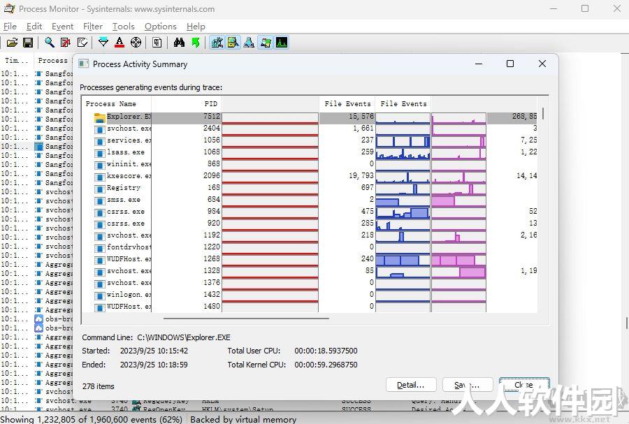629x424 pixels.
Task: Open the Event menu
Action: [x=63, y=27]
